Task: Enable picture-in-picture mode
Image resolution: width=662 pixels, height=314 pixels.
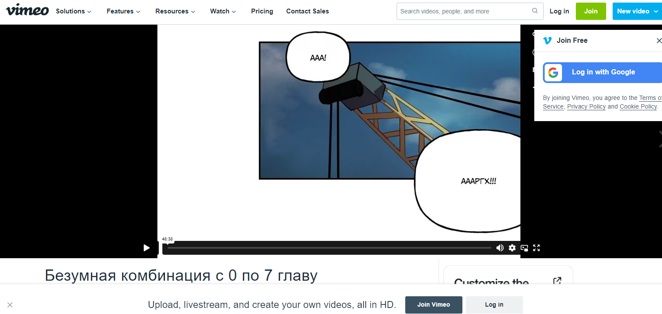Action: [x=524, y=248]
